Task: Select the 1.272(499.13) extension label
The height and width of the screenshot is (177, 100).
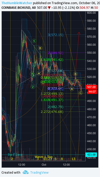Action: 52,94
